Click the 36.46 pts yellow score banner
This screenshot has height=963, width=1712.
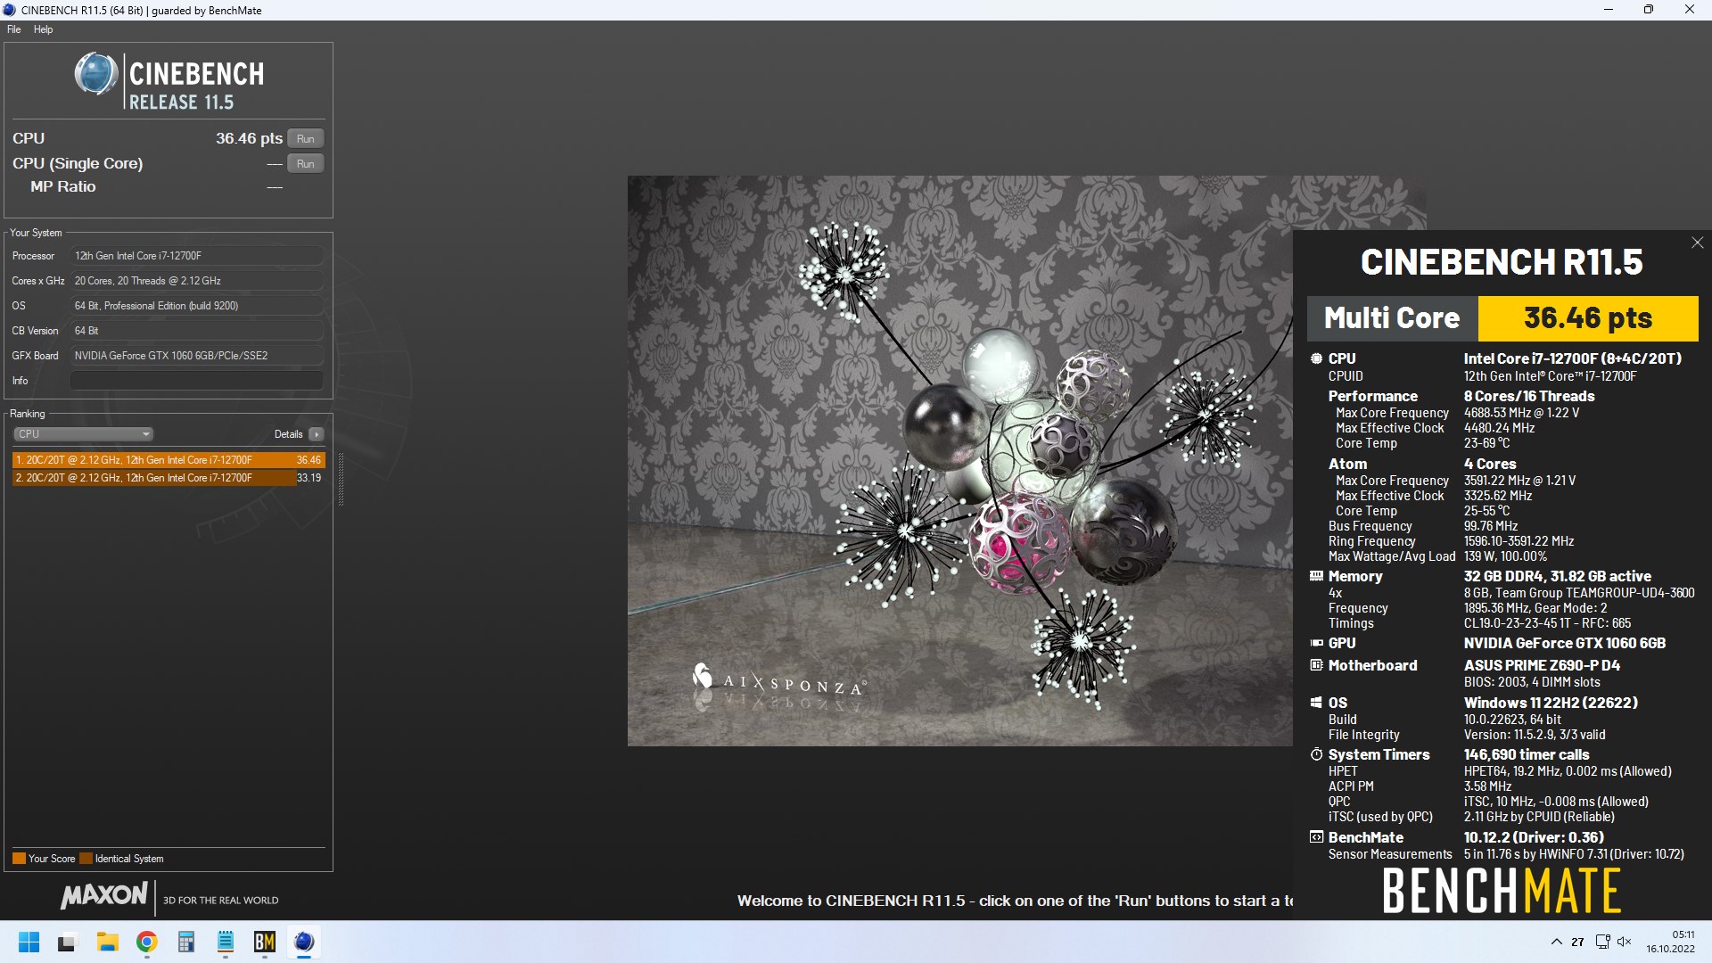tap(1588, 318)
